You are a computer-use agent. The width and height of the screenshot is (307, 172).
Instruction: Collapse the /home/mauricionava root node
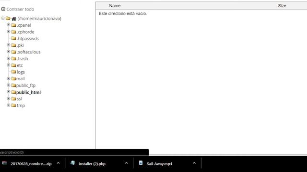tap(3, 18)
